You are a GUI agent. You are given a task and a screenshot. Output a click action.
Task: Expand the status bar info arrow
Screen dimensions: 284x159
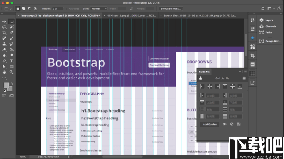pos(68,157)
